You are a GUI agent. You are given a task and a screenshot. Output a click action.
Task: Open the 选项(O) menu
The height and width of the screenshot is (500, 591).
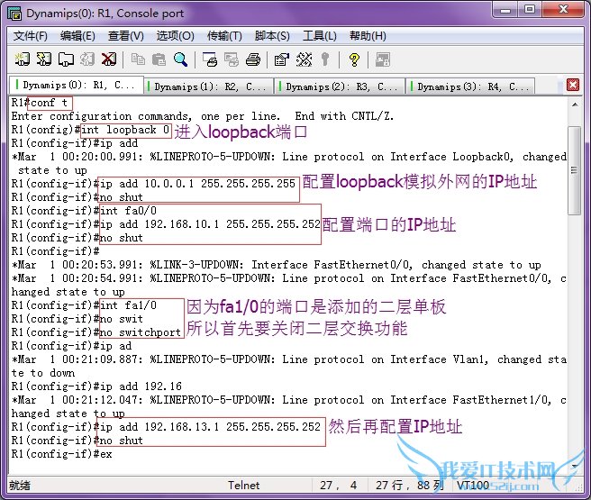click(x=175, y=36)
